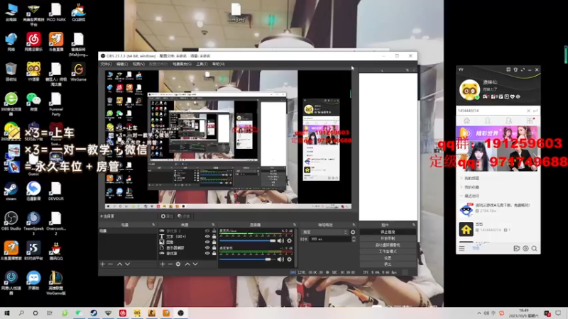The image size is (568, 319).
Task: Open the Windows Start button on the taskbar
Action: (x=7, y=313)
